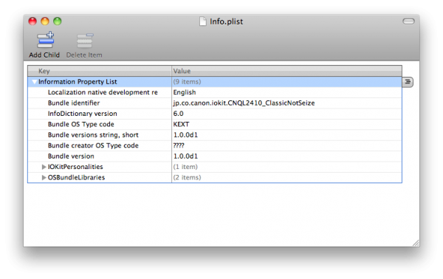Click the Add Child toolbar icon
This screenshot has width=443, height=279.
[45, 40]
